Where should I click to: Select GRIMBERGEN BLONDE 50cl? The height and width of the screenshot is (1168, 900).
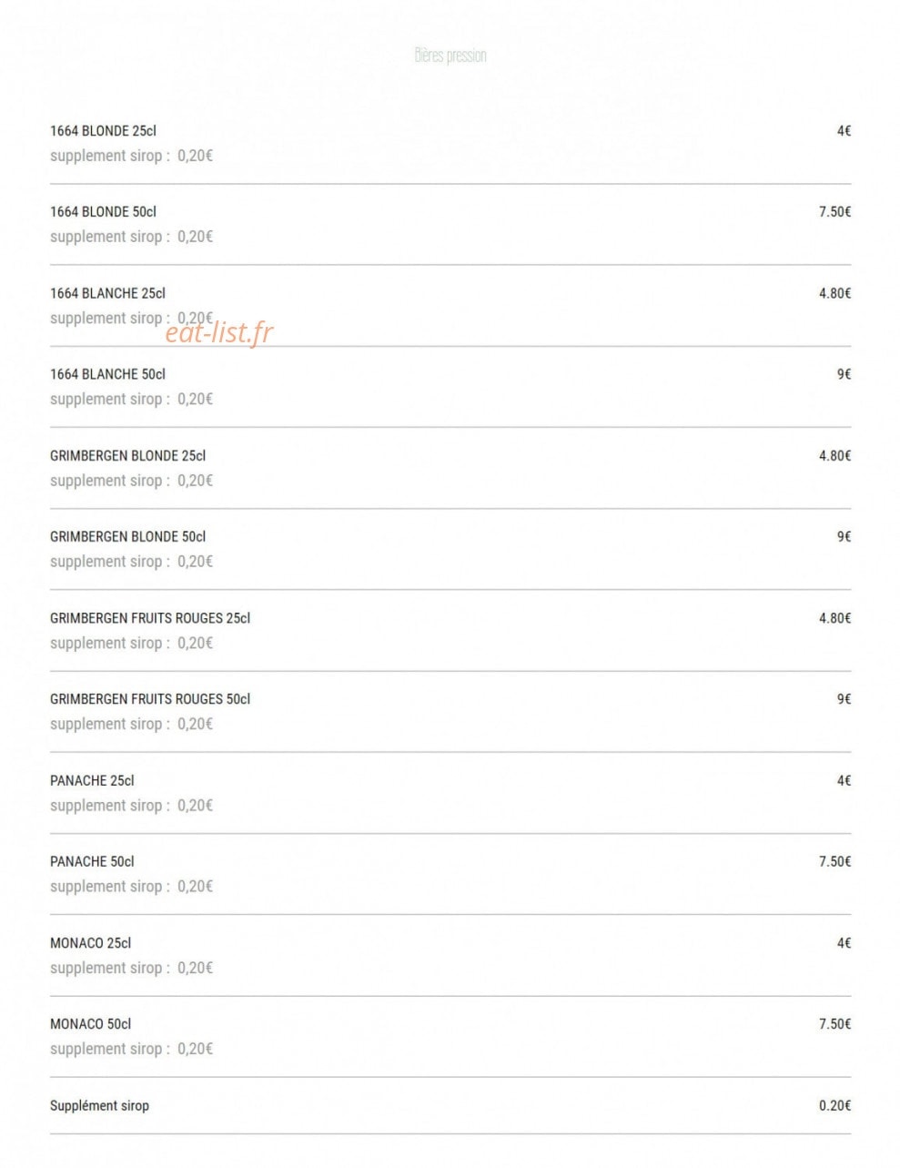tap(127, 536)
